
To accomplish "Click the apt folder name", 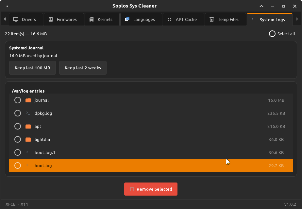I will click(x=38, y=127).
